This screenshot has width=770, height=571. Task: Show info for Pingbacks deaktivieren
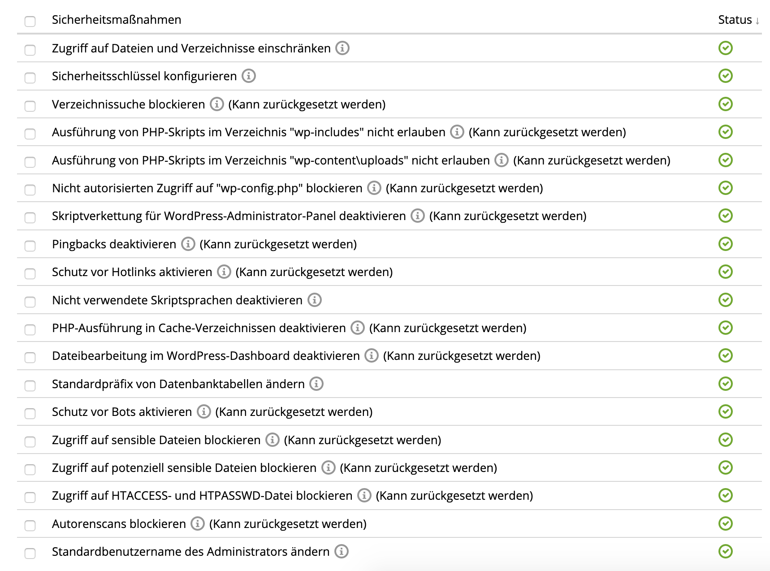[188, 244]
